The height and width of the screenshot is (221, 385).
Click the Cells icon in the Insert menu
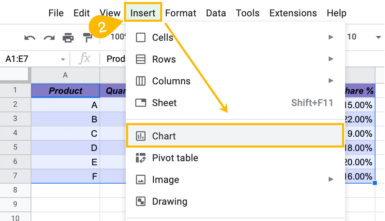click(141, 37)
